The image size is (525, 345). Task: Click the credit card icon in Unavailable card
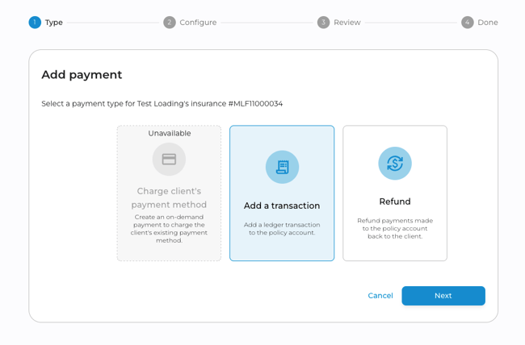169,159
